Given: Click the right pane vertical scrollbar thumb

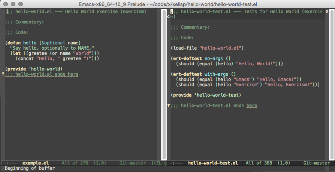Looking at the screenshot, I should 332,85.
